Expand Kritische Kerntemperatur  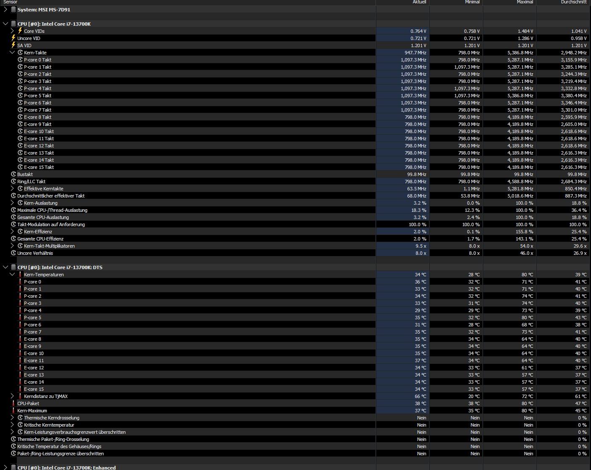point(12,425)
